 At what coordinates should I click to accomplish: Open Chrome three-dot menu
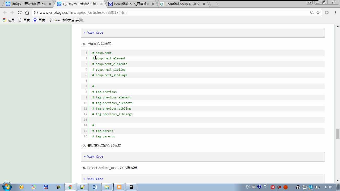coord(335,12)
